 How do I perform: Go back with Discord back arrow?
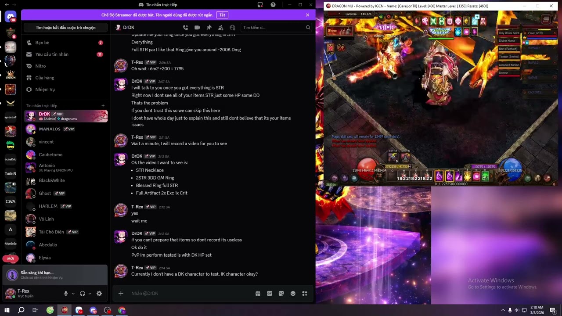pyautogui.click(x=7, y=5)
